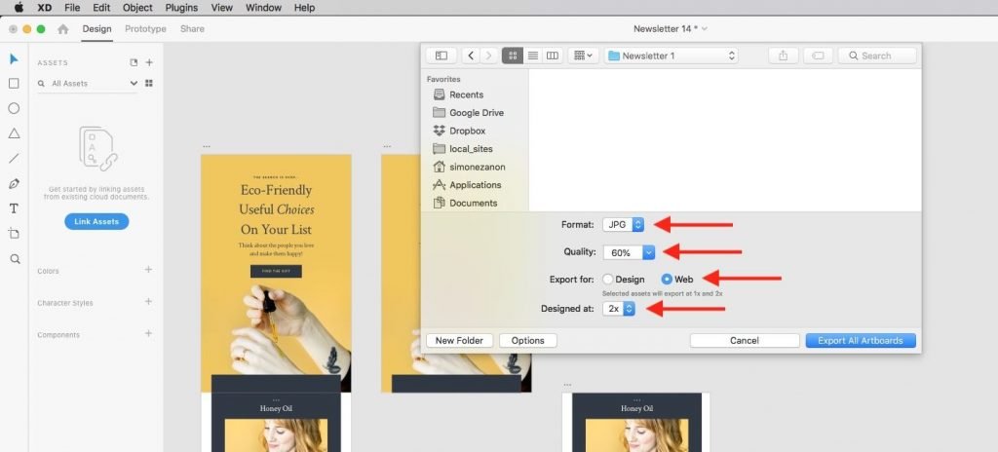Image resolution: width=998 pixels, height=452 pixels.
Task: Click the Search field in file dialog
Action: pos(876,56)
